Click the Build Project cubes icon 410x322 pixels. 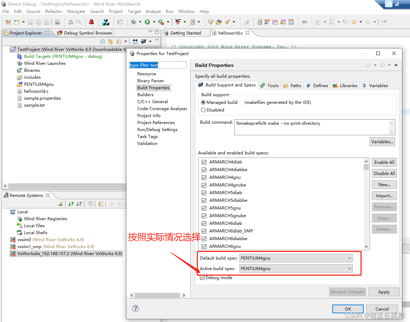coord(105,22)
